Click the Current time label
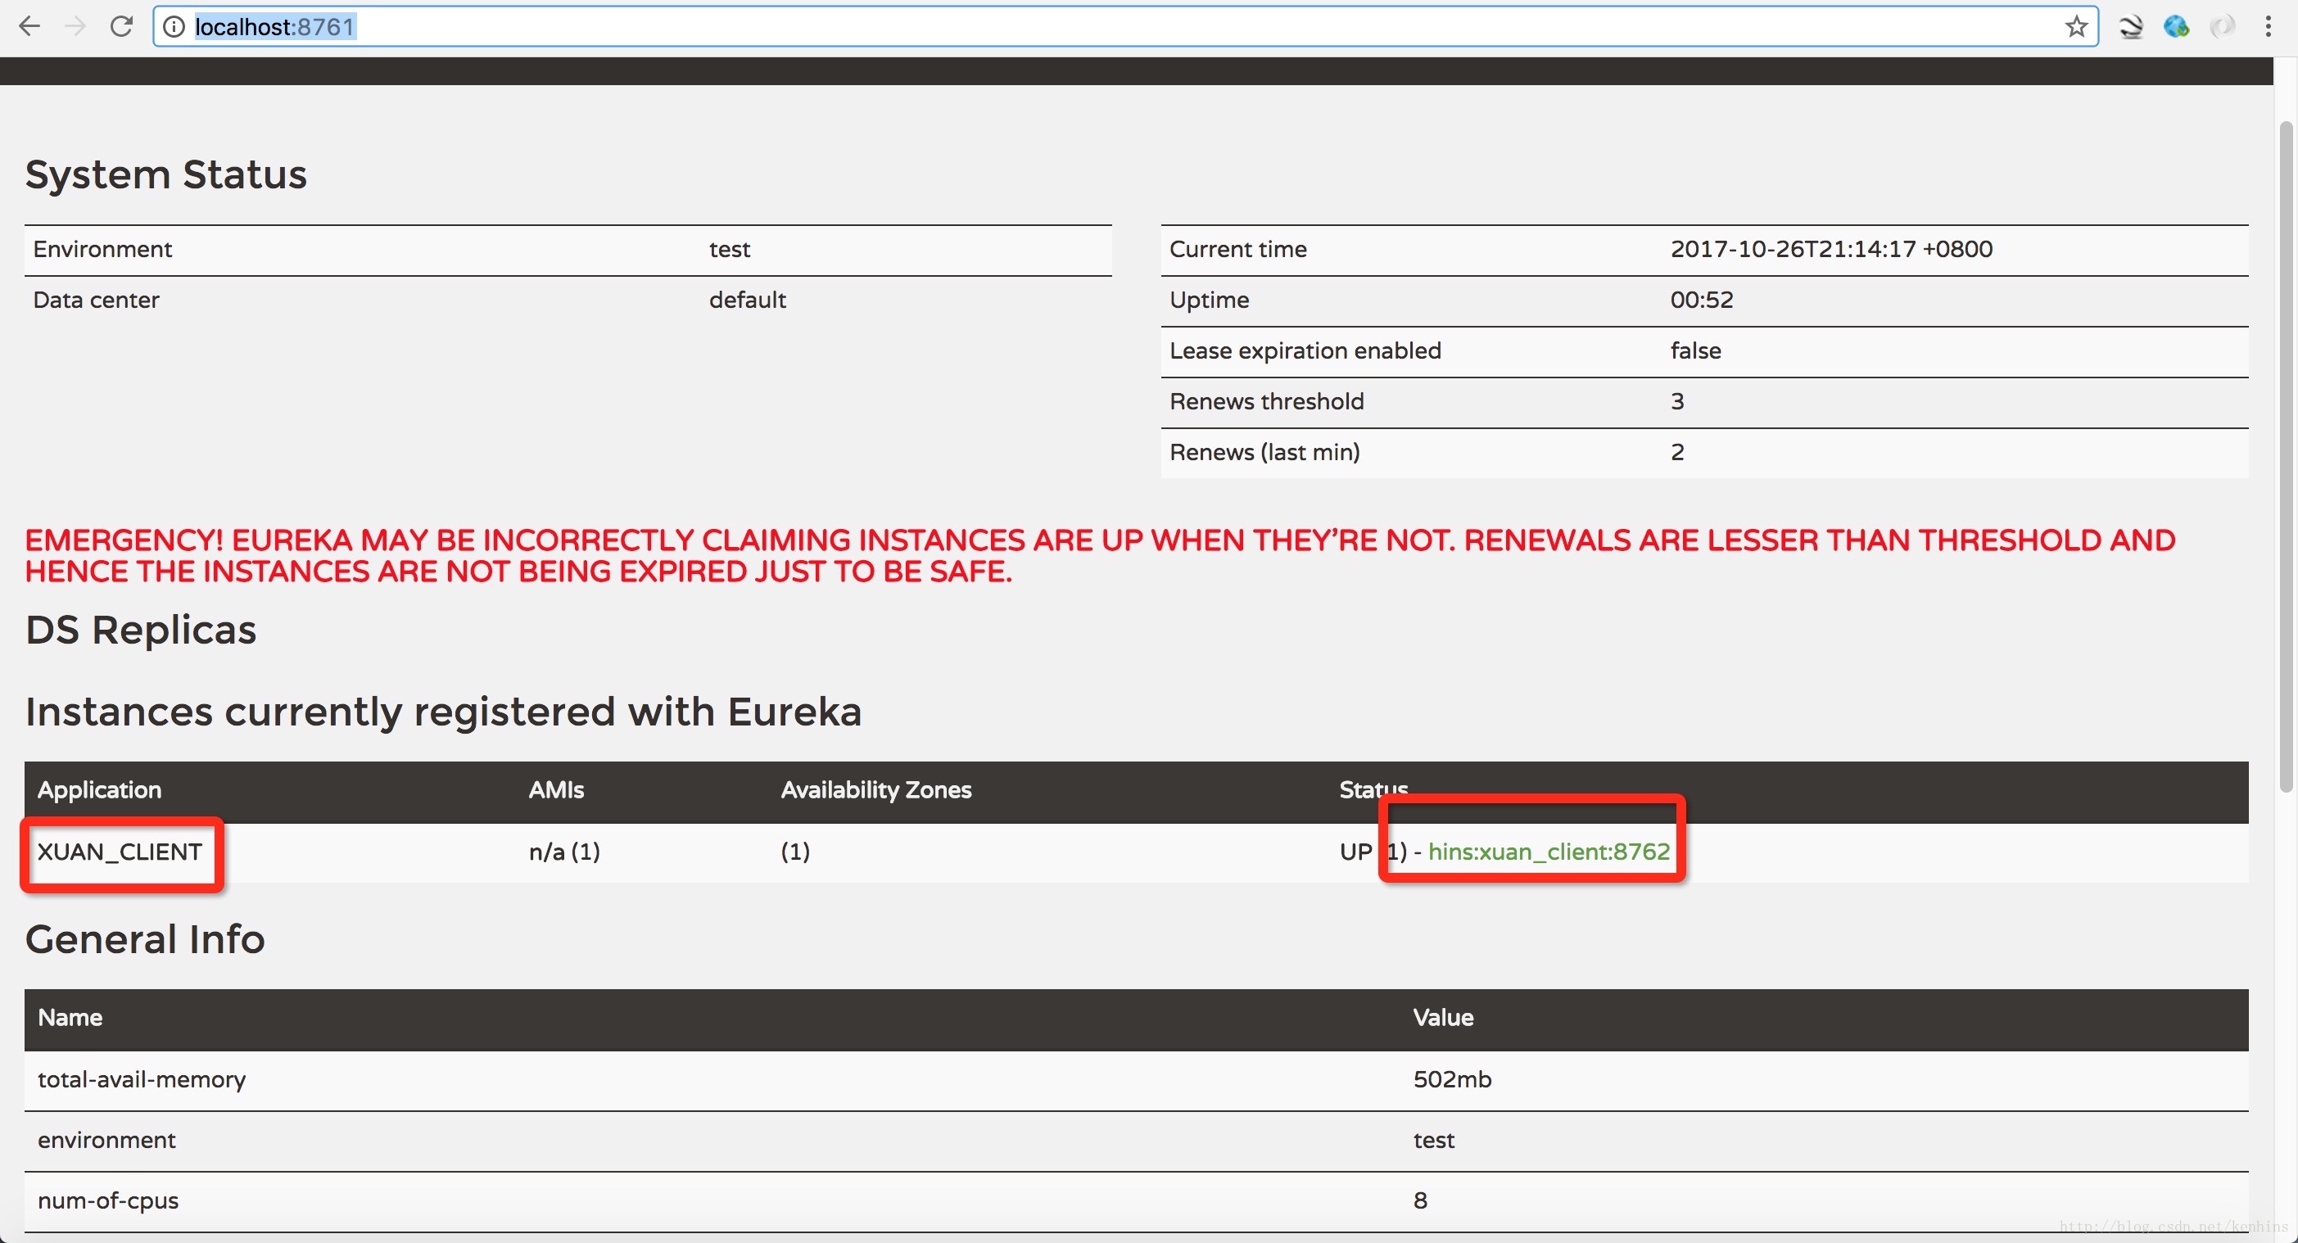The image size is (2298, 1243). pyautogui.click(x=1237, y=250)
